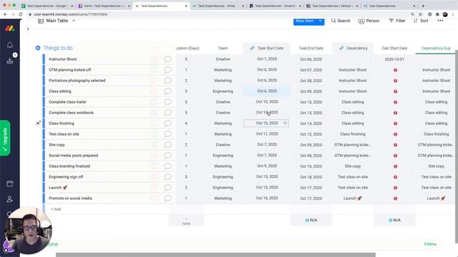Click Dependency Dup column header
This screenshot has width=458, height=257.
[x=436, y=48]
